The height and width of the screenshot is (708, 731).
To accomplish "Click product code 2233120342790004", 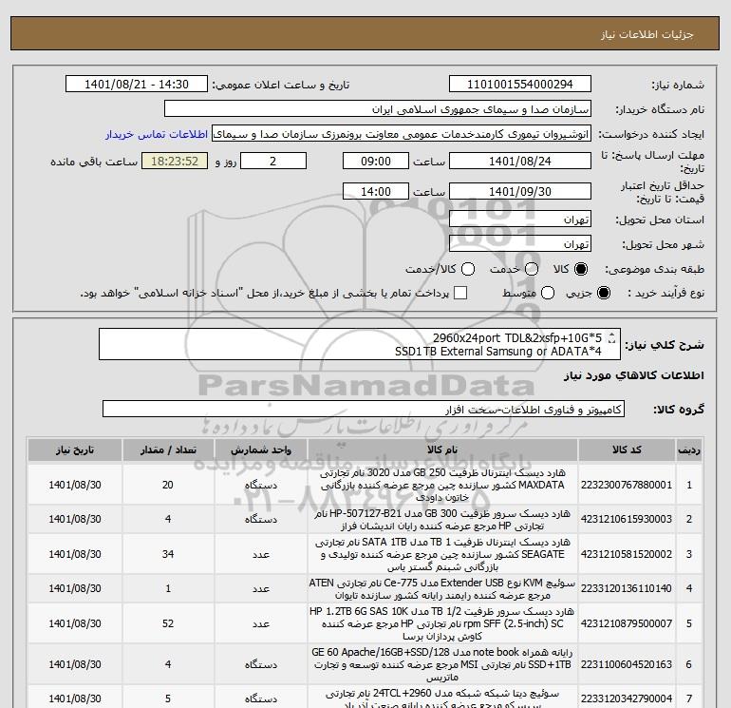I will point(627,698).
